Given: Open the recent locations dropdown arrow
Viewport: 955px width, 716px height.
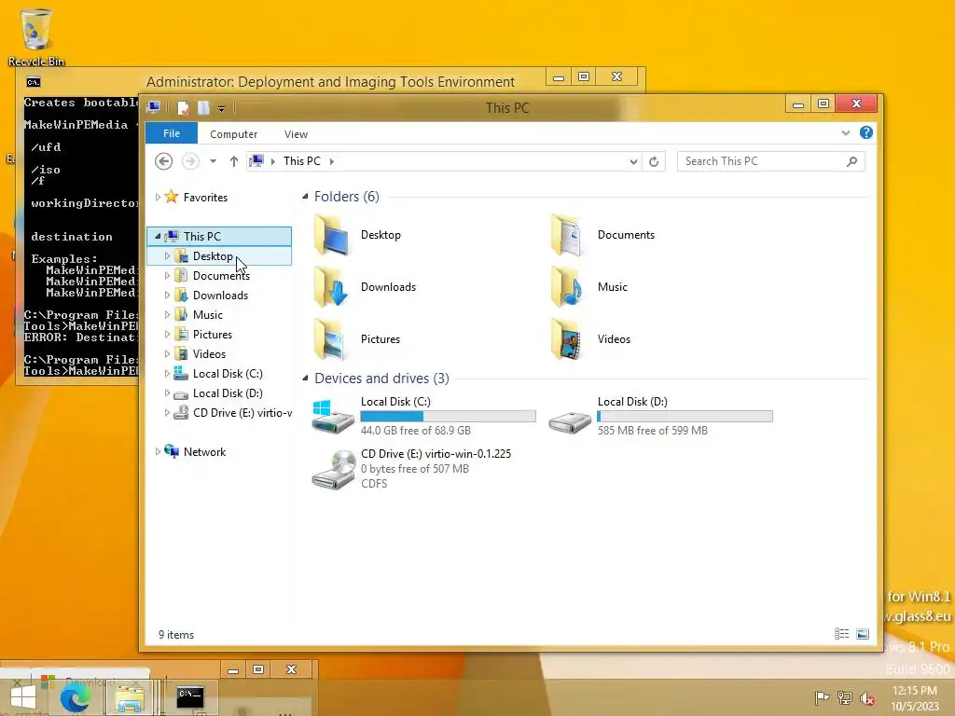Looking at the screenshot, I should click(x=213, y=161).
